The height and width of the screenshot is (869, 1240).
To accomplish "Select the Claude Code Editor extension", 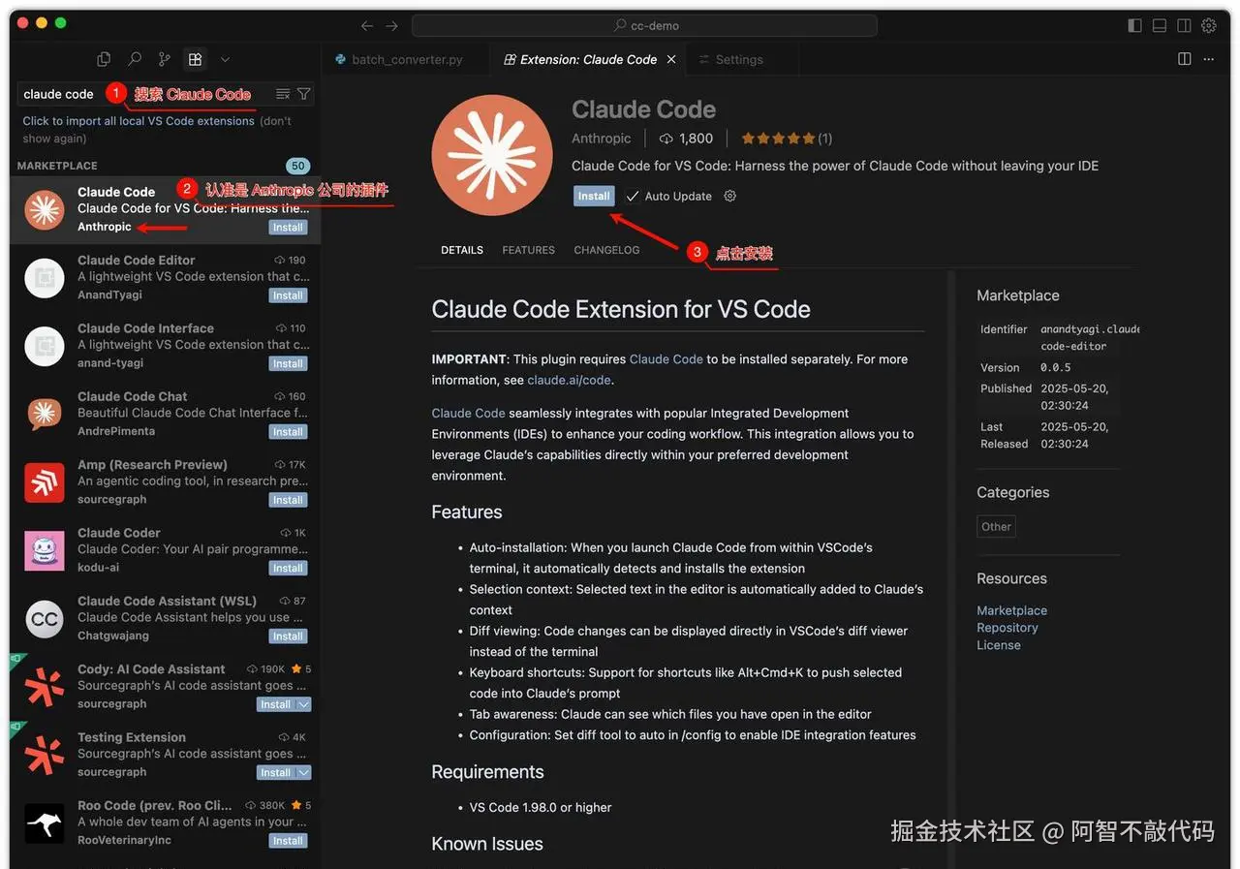I will (166, 277).
